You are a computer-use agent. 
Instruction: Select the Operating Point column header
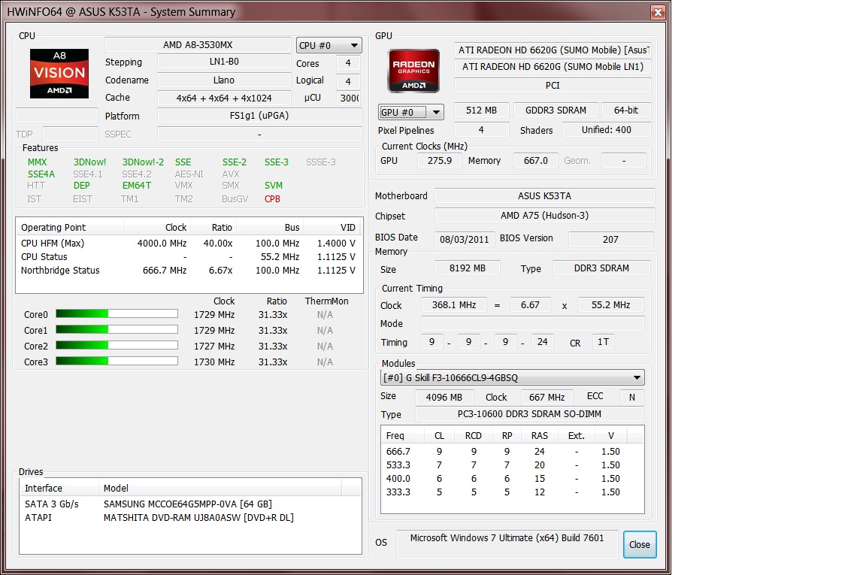[70, 228]
